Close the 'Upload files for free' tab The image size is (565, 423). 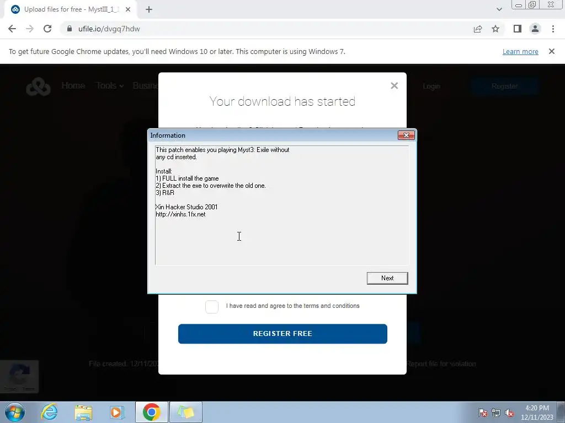(x=128, y=9)
